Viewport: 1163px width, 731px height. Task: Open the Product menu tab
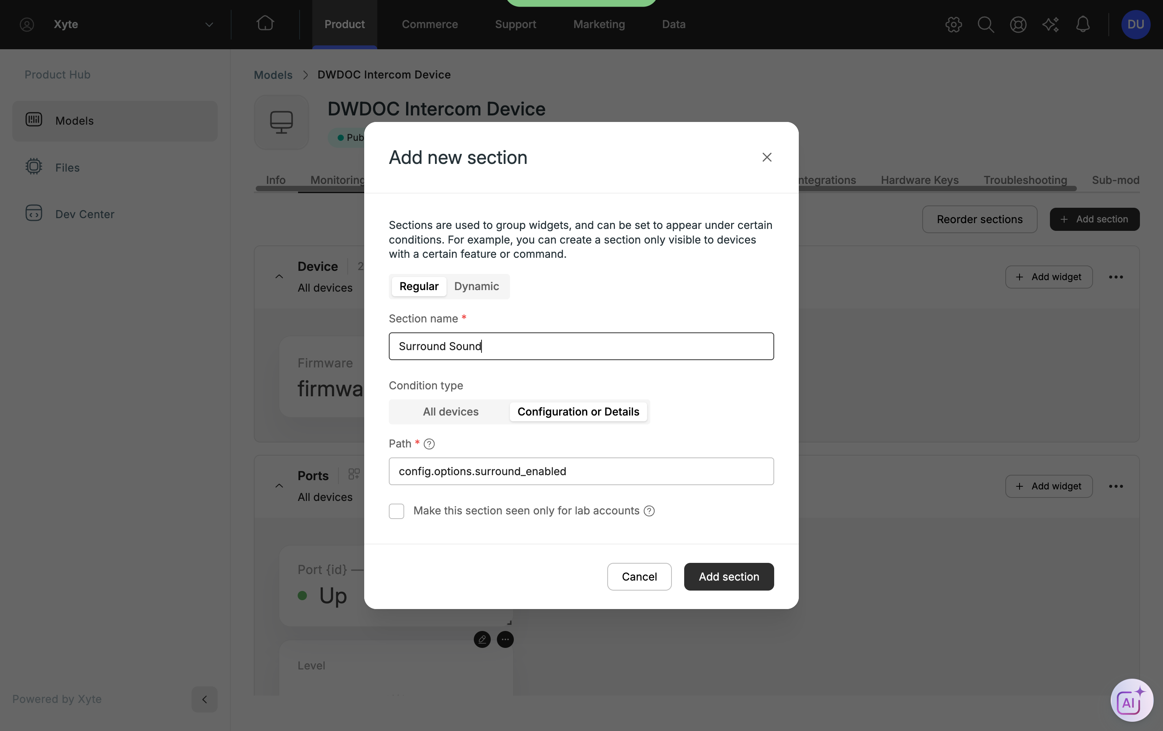click(x=344, y=24)
